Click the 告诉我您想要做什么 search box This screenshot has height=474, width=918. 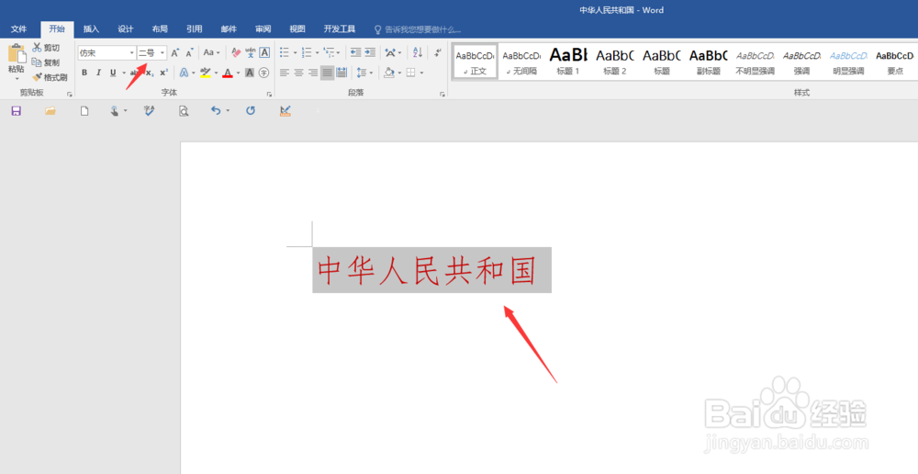417,29
